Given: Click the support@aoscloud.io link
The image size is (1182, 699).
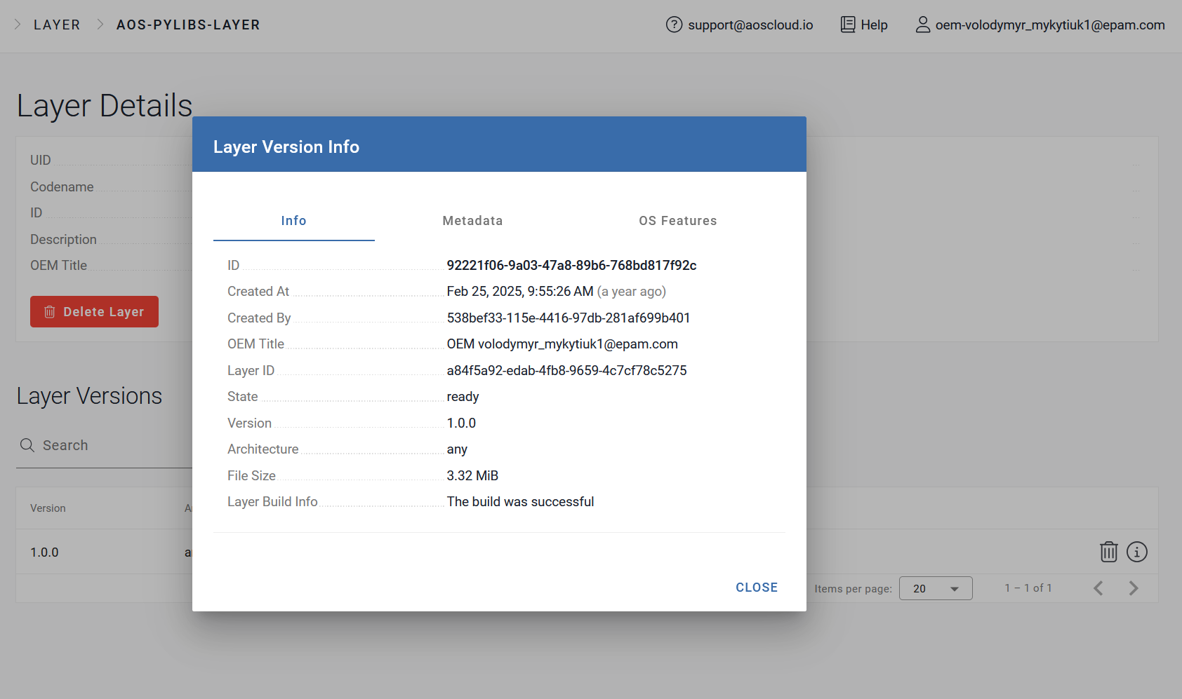Looking at the screenshot, I should (750, 25).
